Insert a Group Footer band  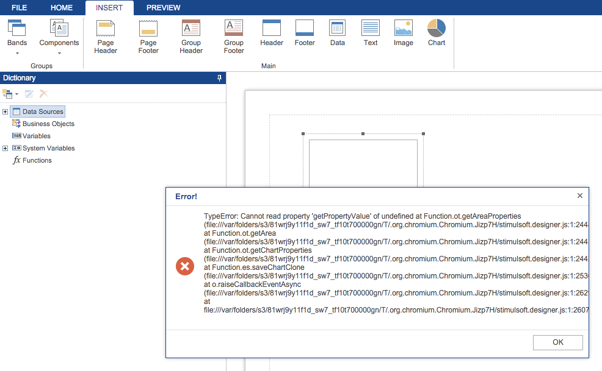click(234, 37)
